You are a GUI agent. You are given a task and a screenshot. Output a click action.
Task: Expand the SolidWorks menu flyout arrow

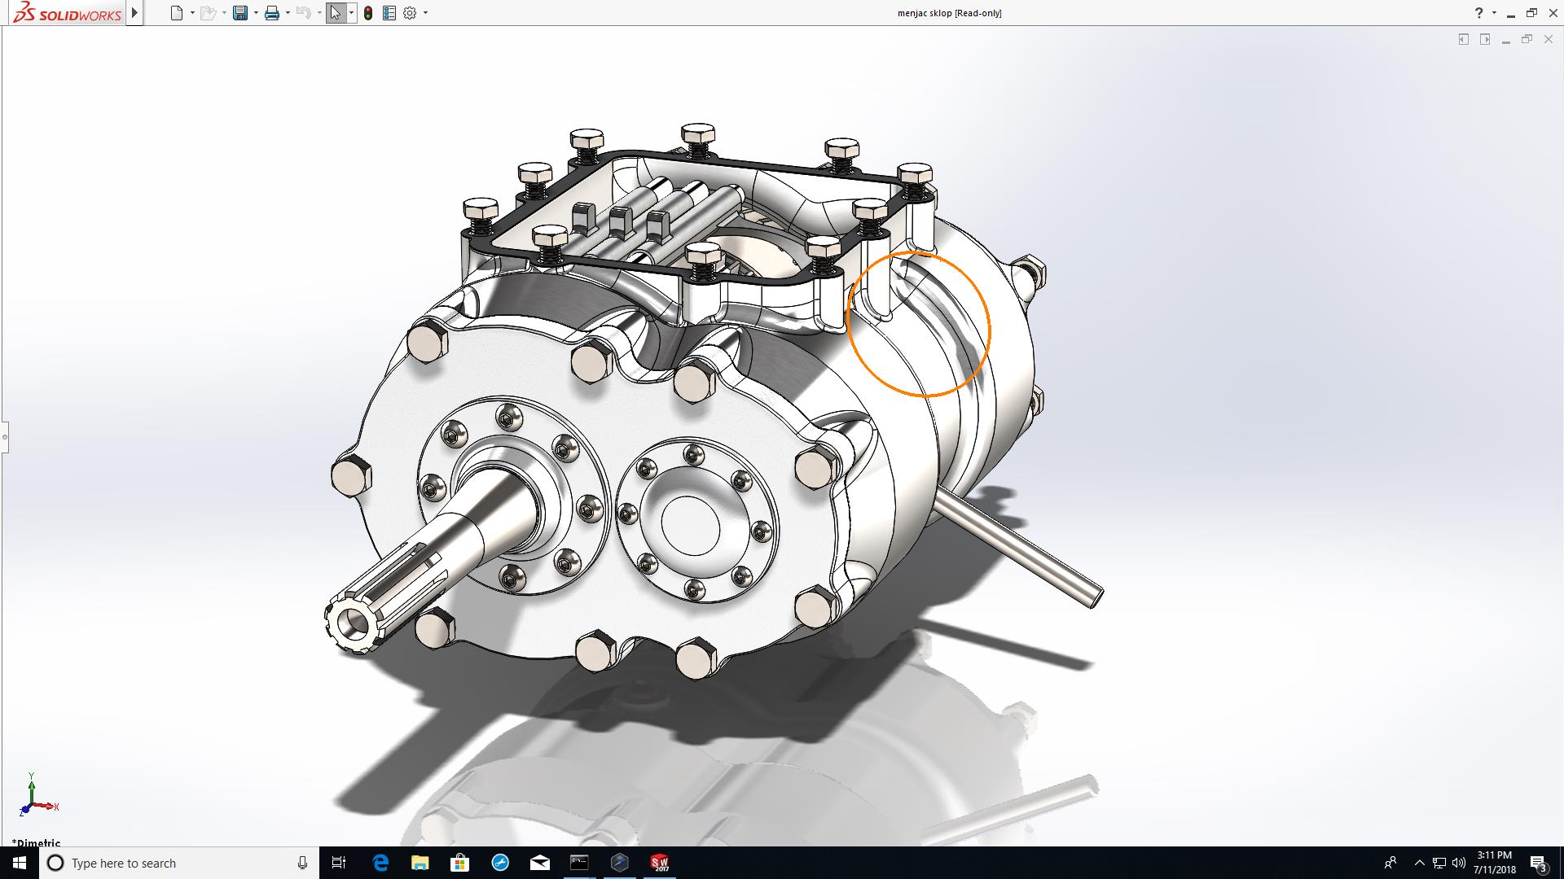pyautogui.click(x=135, y=13)
